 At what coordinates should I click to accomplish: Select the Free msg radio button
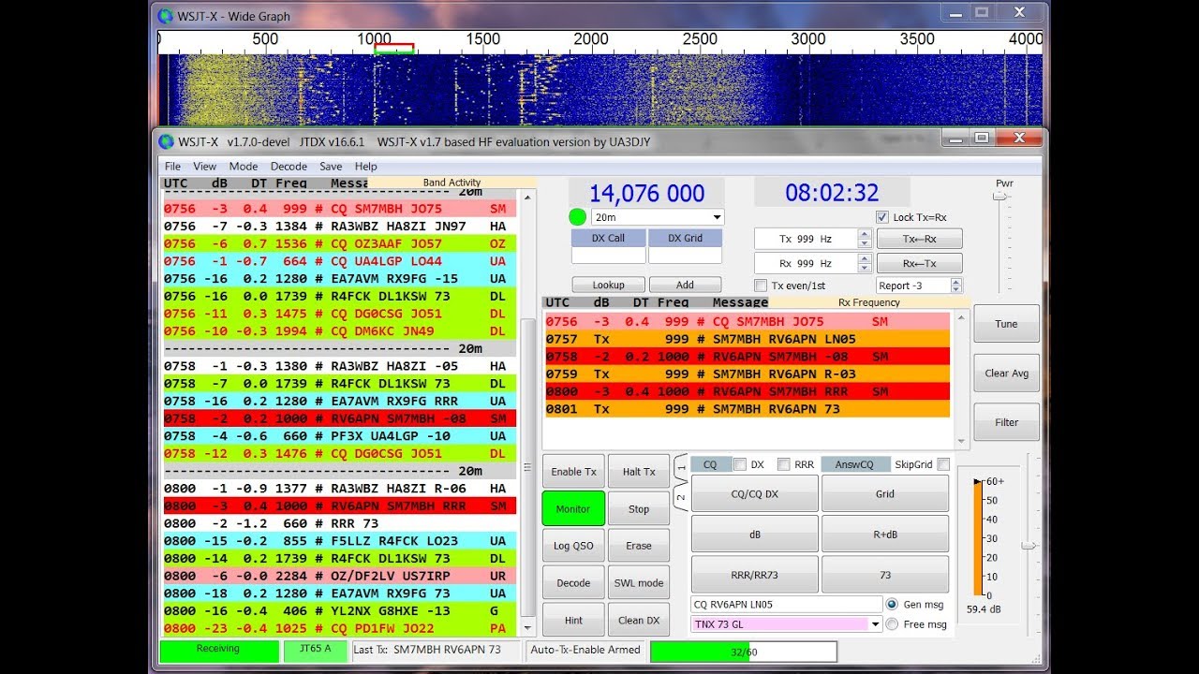coord(892,623)
